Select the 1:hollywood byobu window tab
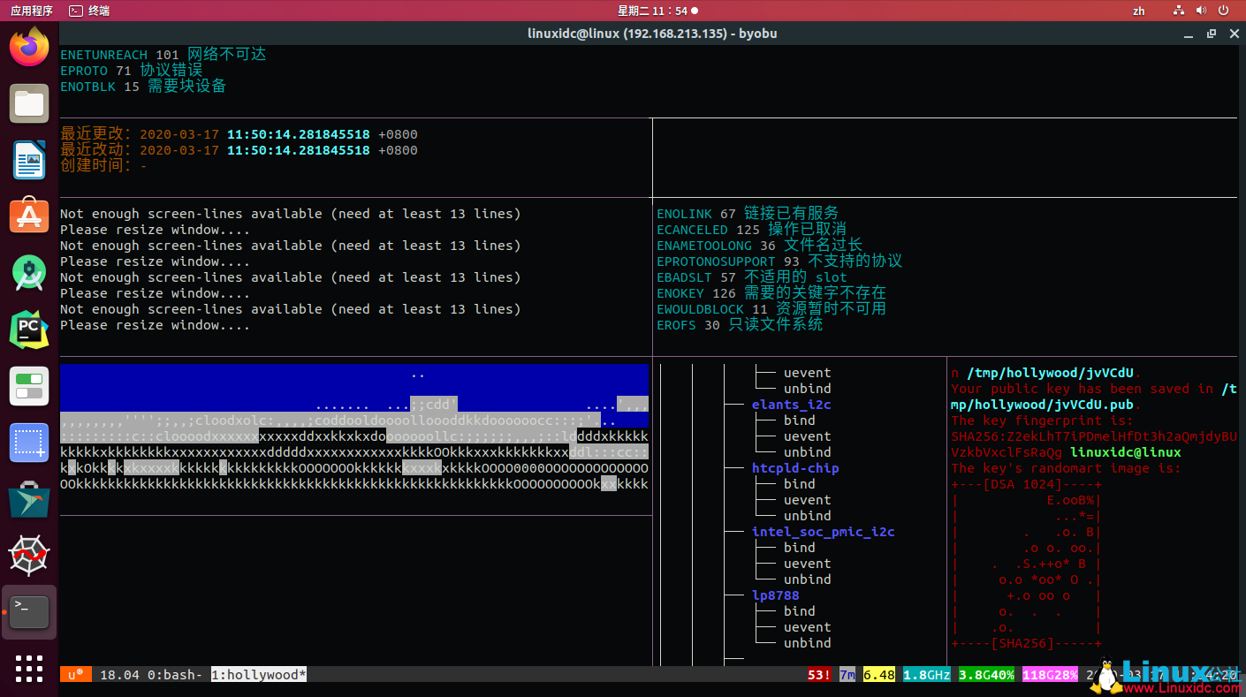 point(258,675)
